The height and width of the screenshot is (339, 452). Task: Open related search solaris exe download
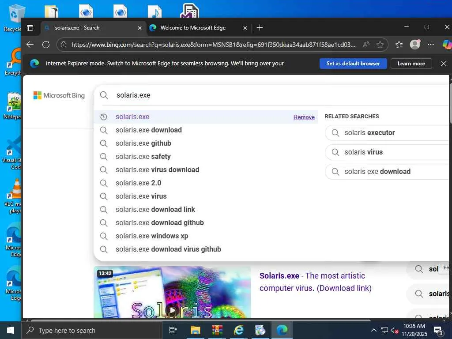coord(388,172)
